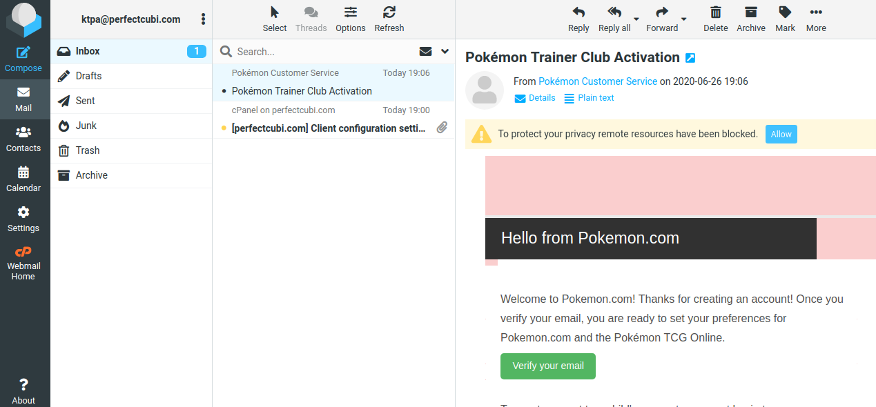Viewport: 876px width, 407px height.
Task: Activate the Select messages tool
Action: (x=275, y=19)
